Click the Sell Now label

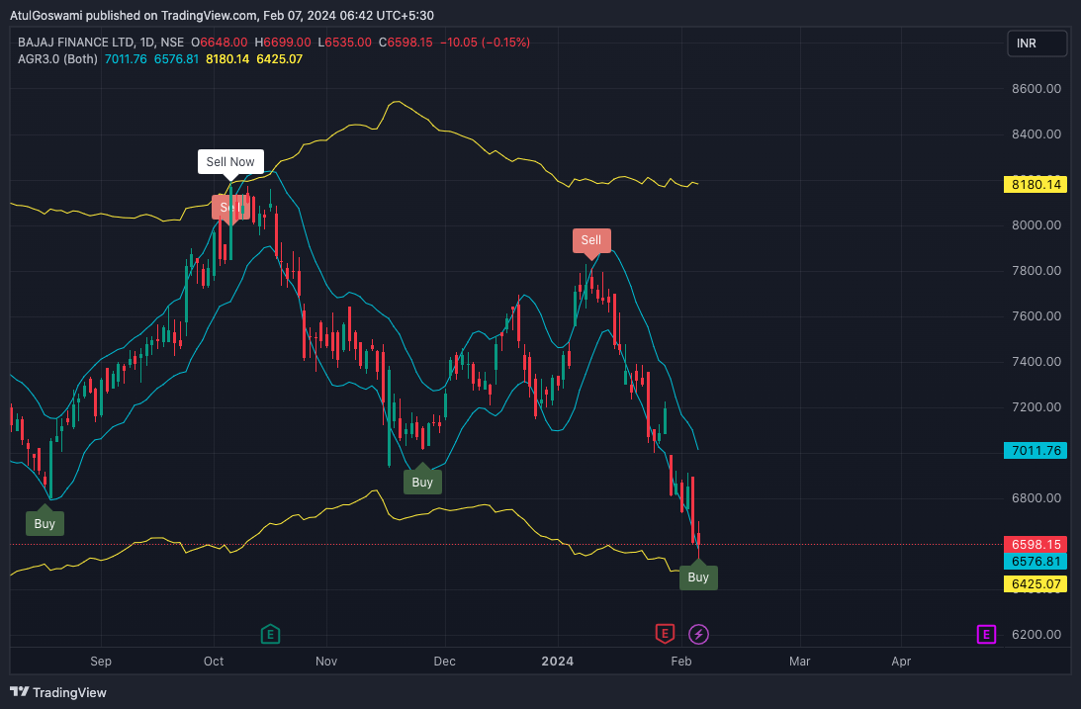pyautogui.click(x=230, y=162)
